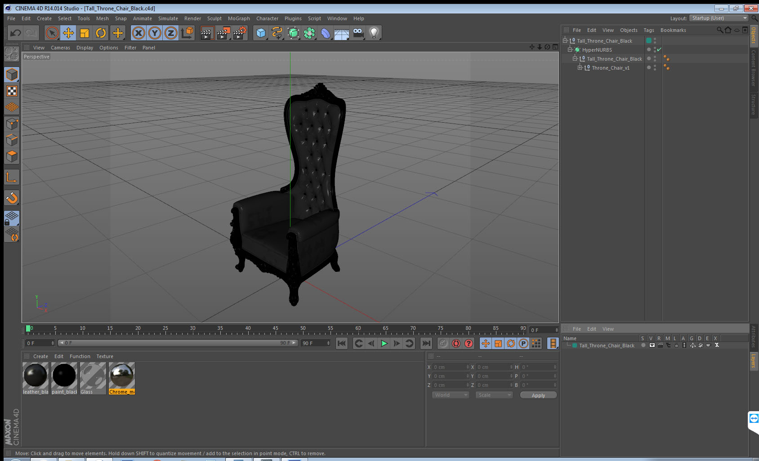Toggle Autokeying button
The image size is (759, 461).
pos(456,343)
